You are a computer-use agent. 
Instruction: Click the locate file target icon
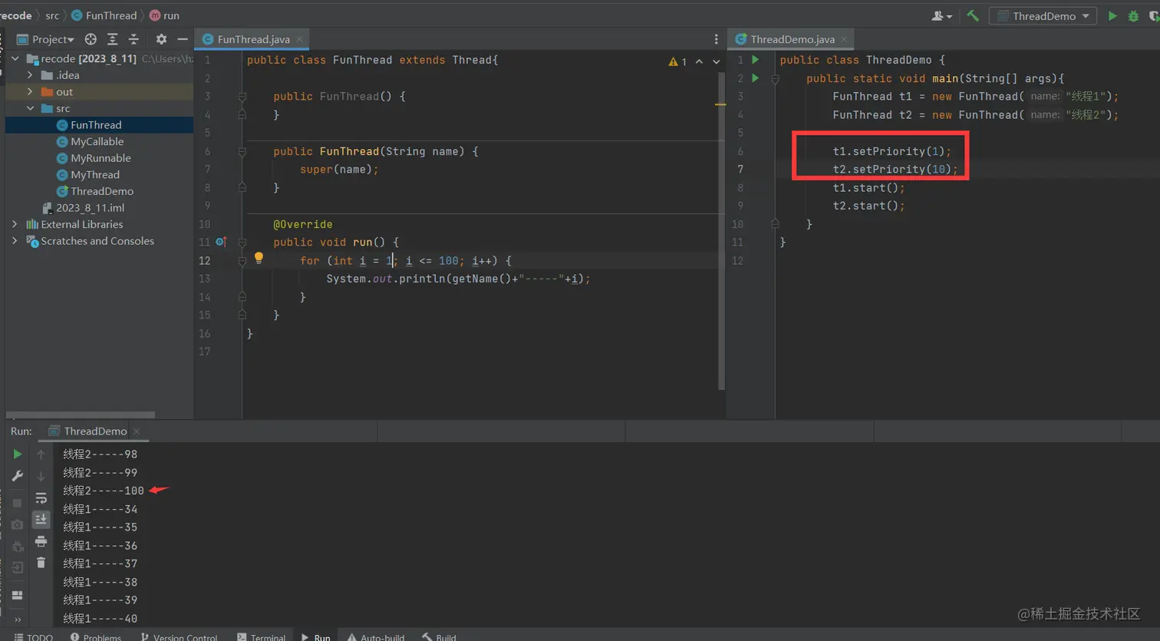click(x=91, y=39)
